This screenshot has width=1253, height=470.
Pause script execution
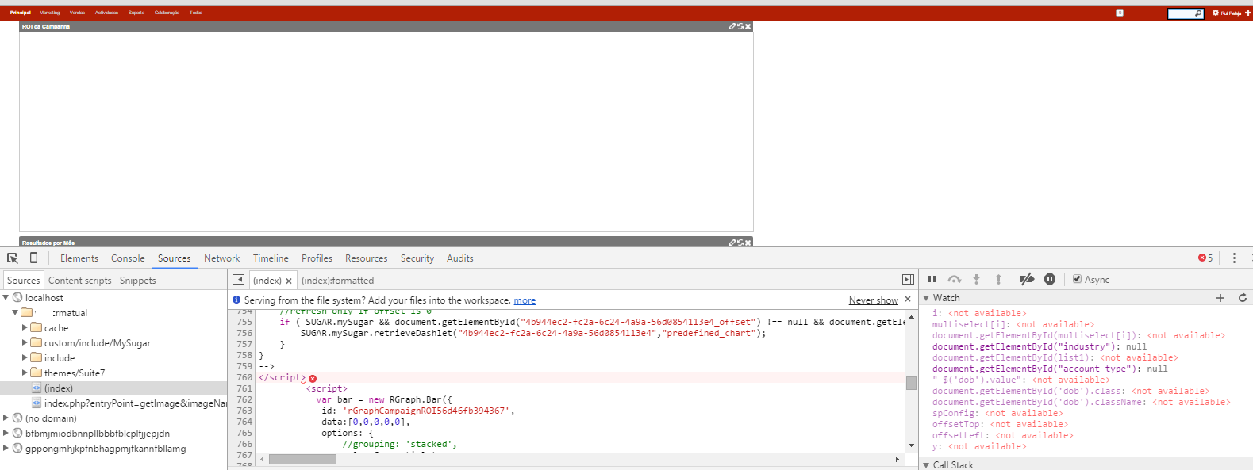[932, 279]
